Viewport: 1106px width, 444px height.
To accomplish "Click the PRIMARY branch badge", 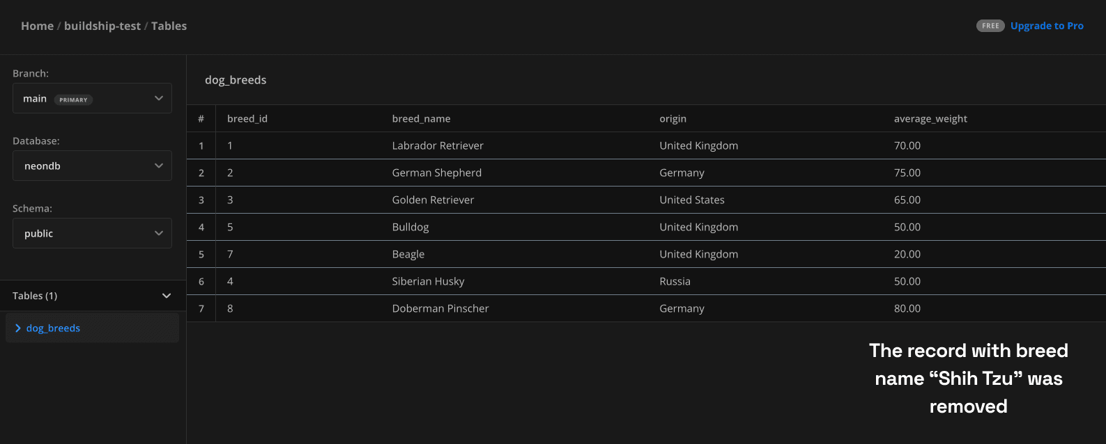I will [x=73, y=100].
